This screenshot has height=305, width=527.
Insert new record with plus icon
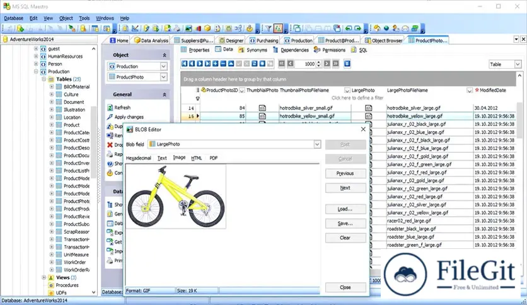[215, 64]
